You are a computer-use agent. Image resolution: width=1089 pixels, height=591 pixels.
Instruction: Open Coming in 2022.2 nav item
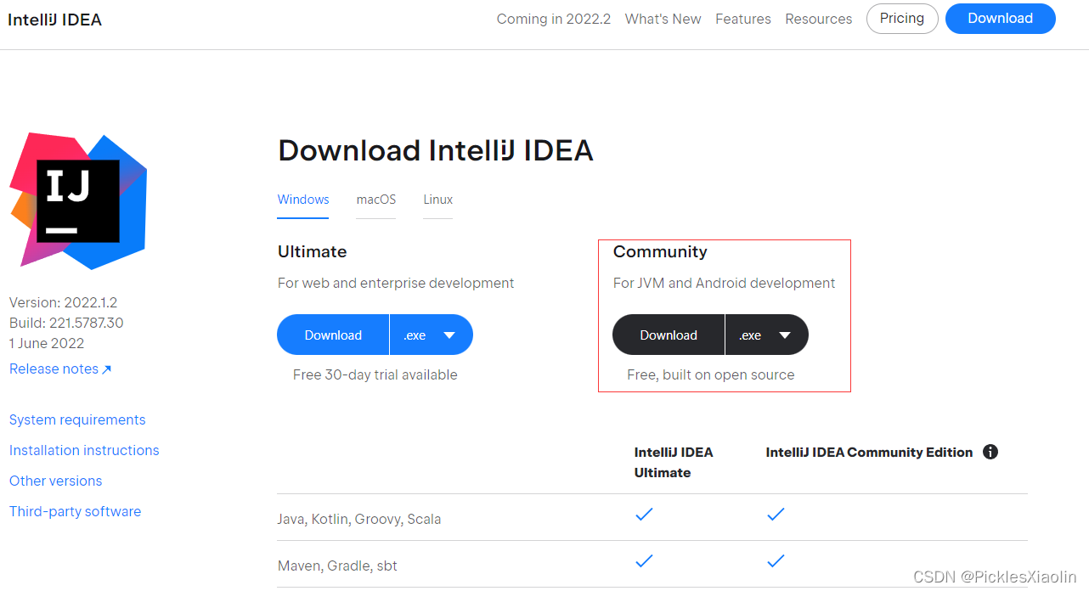[x=554, y=19]
